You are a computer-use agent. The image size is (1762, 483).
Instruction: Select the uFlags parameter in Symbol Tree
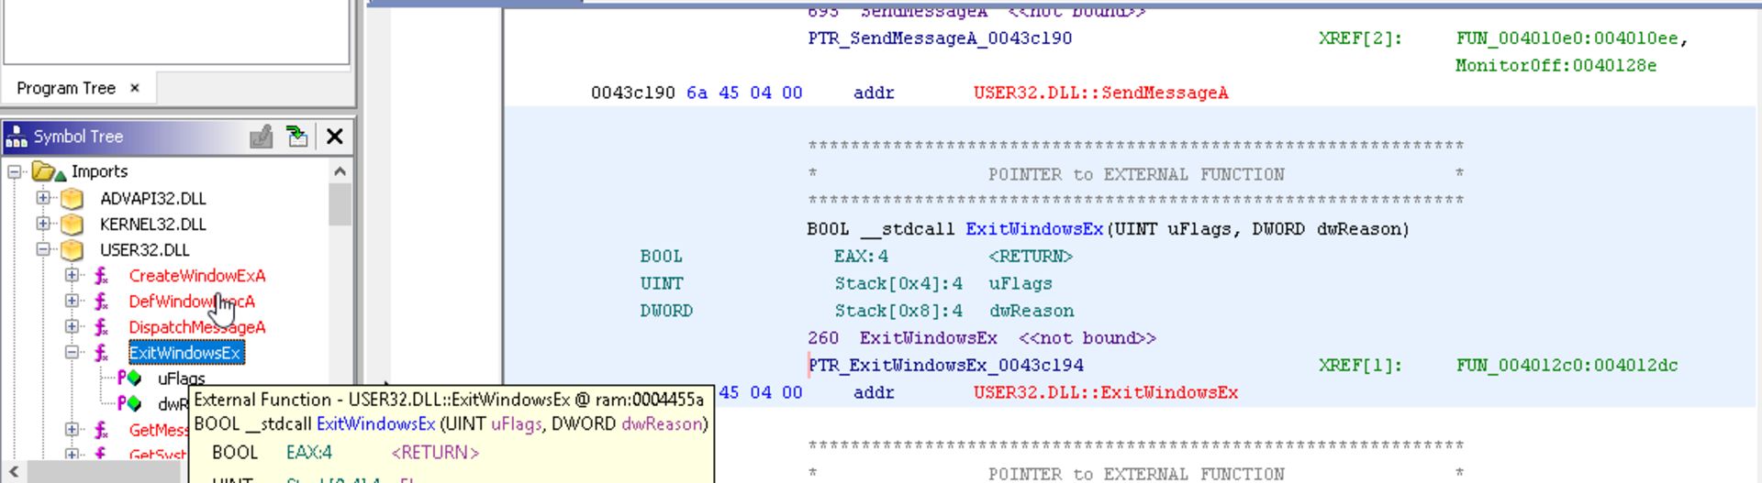[x=181, y=378]
